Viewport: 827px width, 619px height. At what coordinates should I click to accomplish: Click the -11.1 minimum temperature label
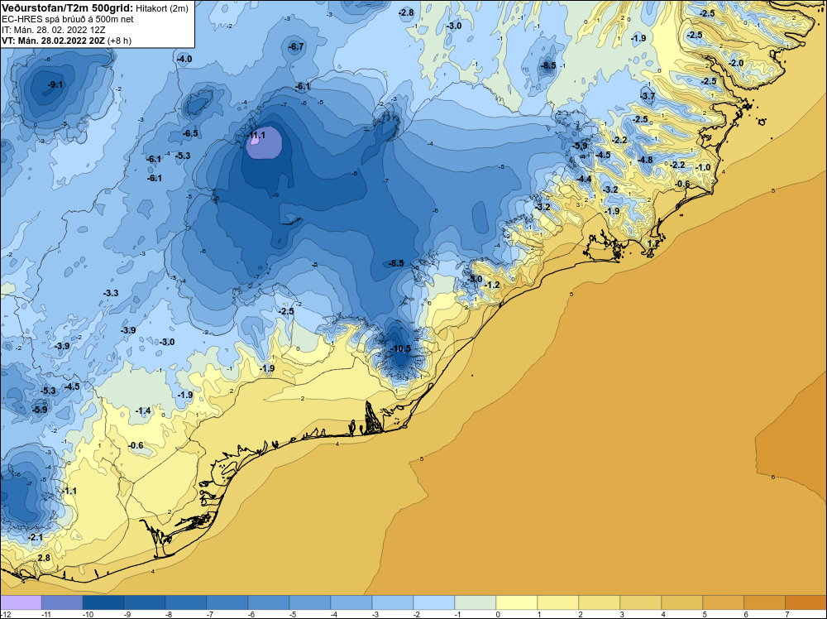(x=256, y=135)
